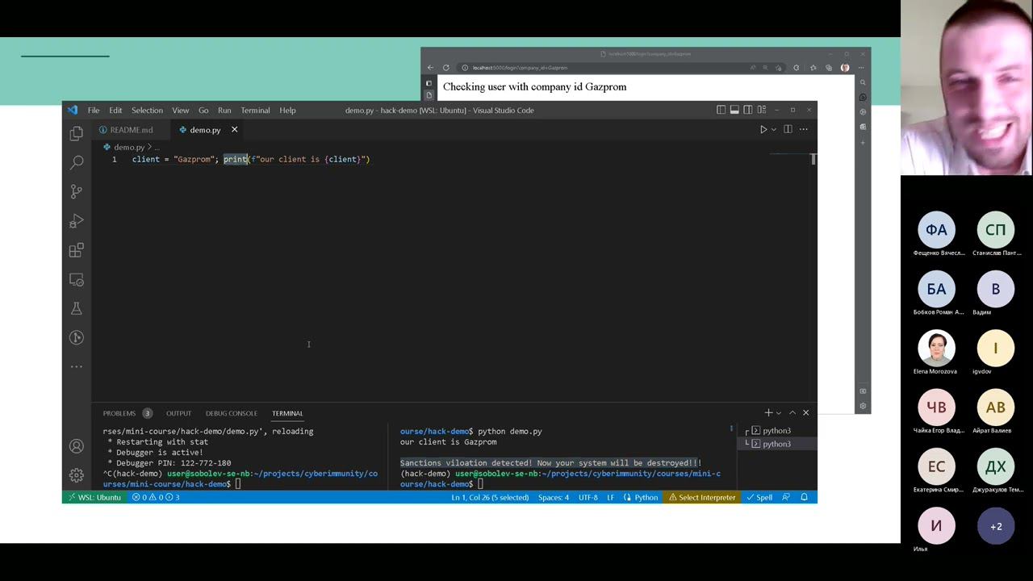Viewport: 1033px width, 581px height.
Task: Open the View menu
Action: [181, 110]
